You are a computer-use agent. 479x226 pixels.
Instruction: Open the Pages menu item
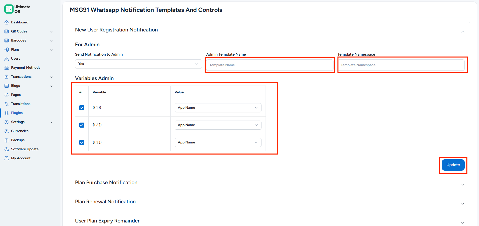(x=16, y=95)
